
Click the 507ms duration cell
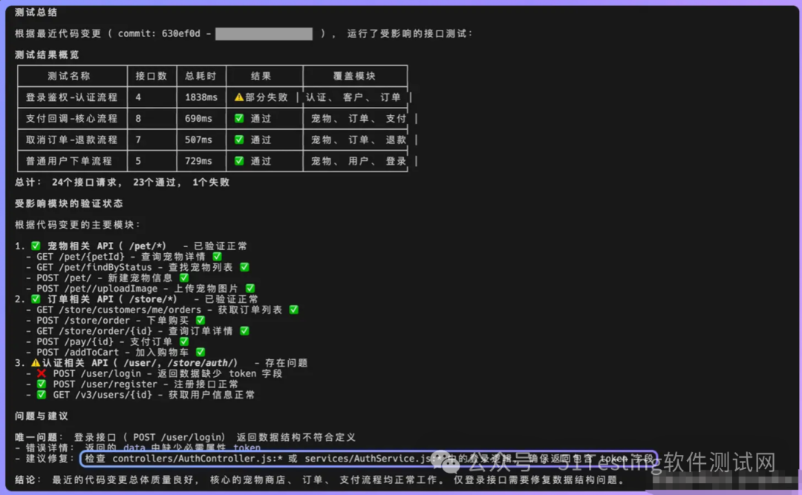[x=198, y=140]
